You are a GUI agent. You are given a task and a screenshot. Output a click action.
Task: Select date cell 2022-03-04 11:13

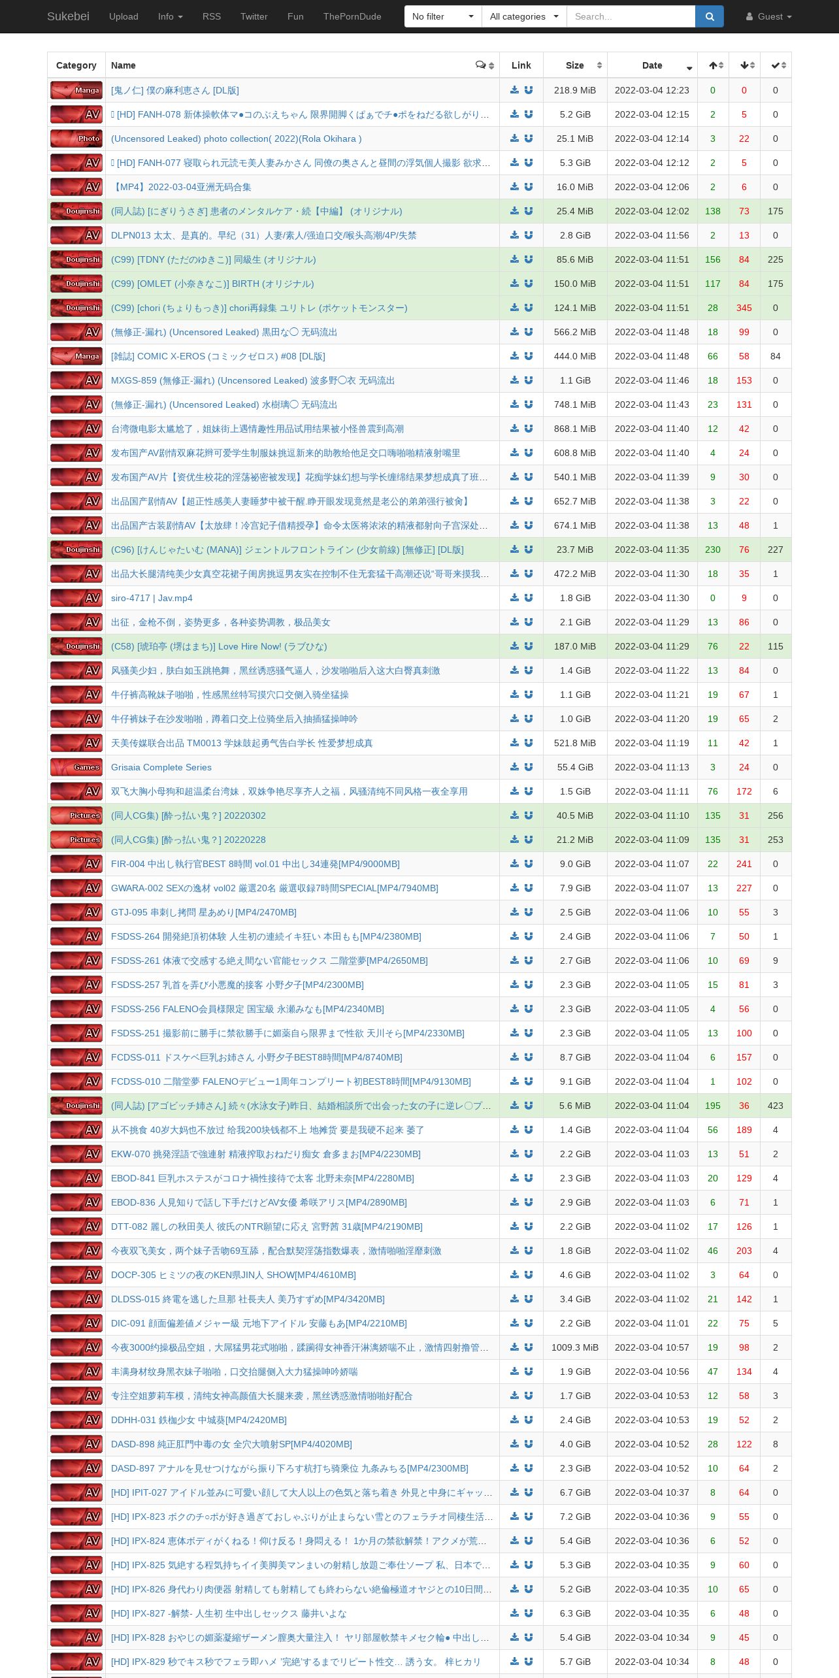coord(652,767)
